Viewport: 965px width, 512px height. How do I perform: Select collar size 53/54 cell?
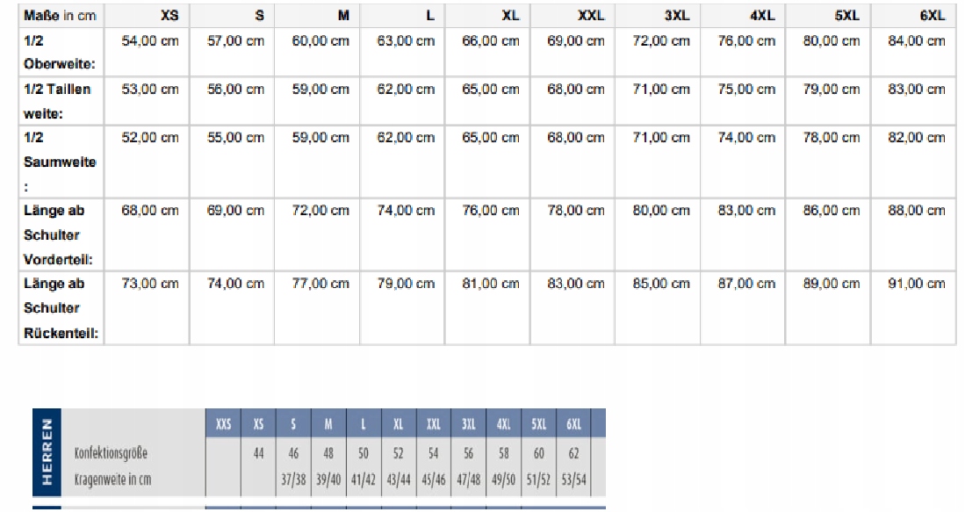[x=573, y=480]
